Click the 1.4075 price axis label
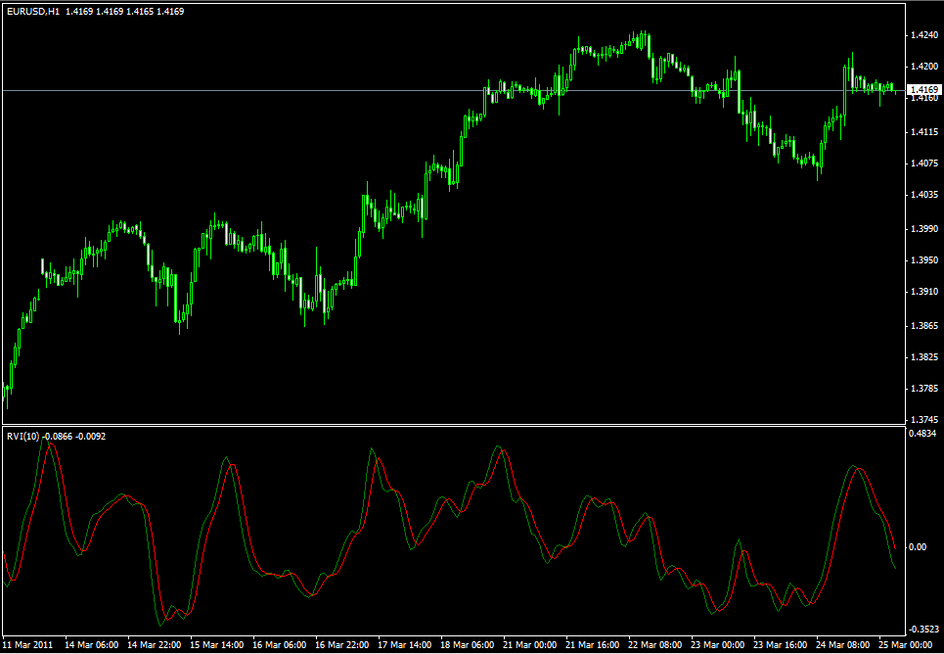 click(x=922, y=163)
